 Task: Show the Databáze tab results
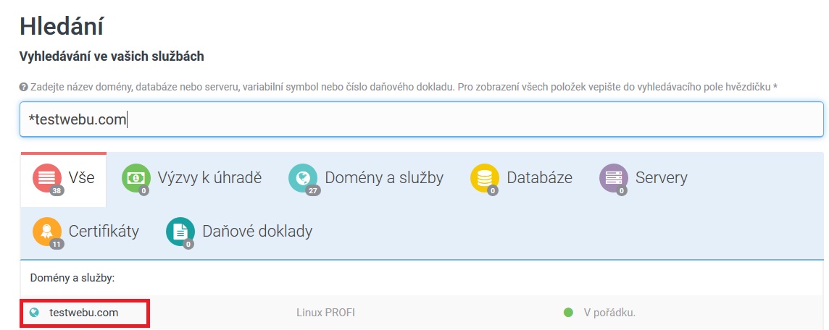tap(539, 177)
